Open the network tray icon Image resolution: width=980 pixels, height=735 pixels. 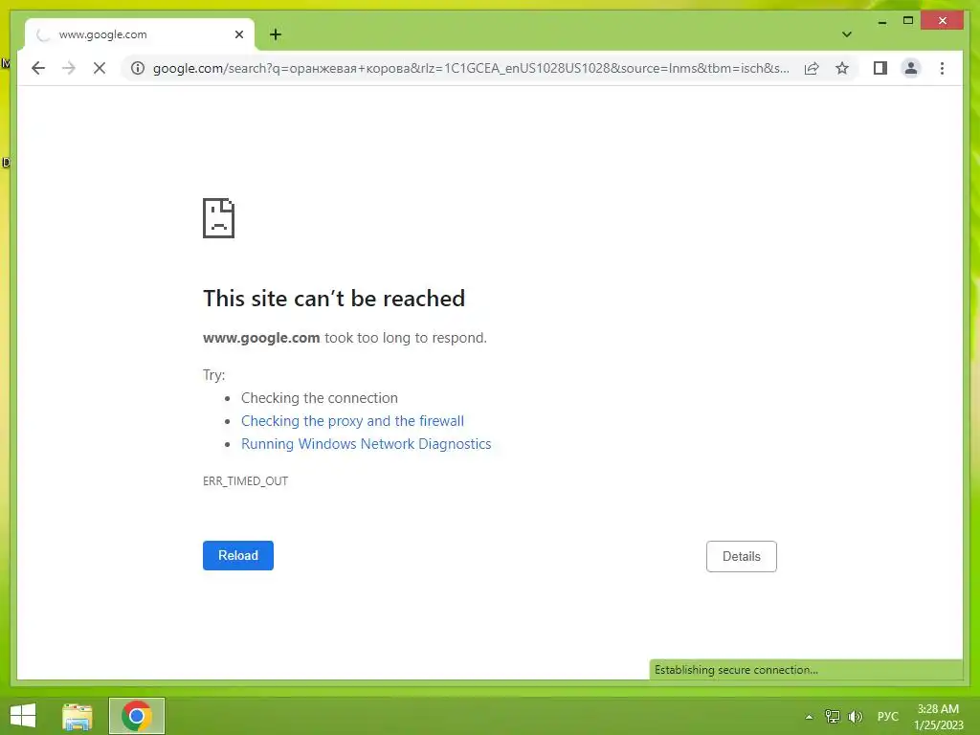(833, 717)
